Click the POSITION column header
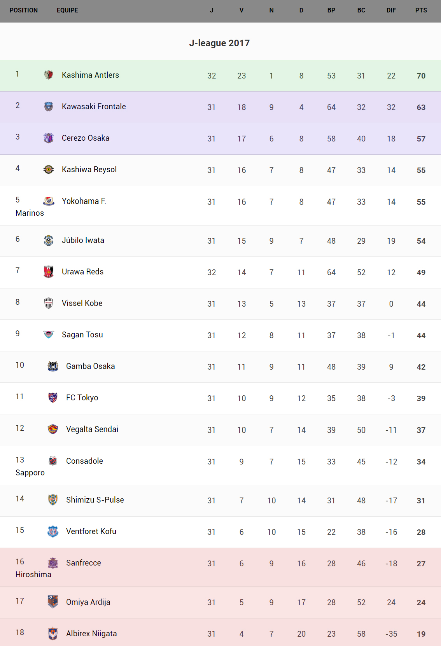Viewport: 441px width, 646px height. point(24,10)
